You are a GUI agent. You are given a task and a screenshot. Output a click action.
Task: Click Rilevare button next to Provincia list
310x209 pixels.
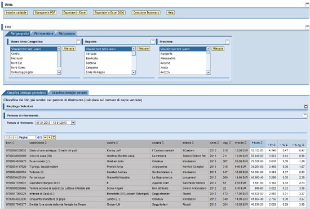[x=218, y=49]
